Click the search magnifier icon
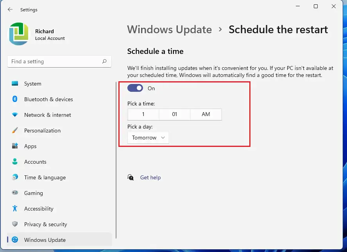Image resolution: width=347 pixels, height=252 pixels. [104, 61]
